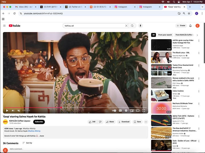This screenshot has width=205, height=153.
Task: Clear the search query with X
Action: click(126, 26)
